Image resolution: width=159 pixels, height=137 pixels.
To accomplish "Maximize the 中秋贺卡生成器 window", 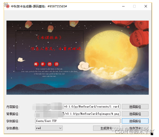I will point(134,6).
